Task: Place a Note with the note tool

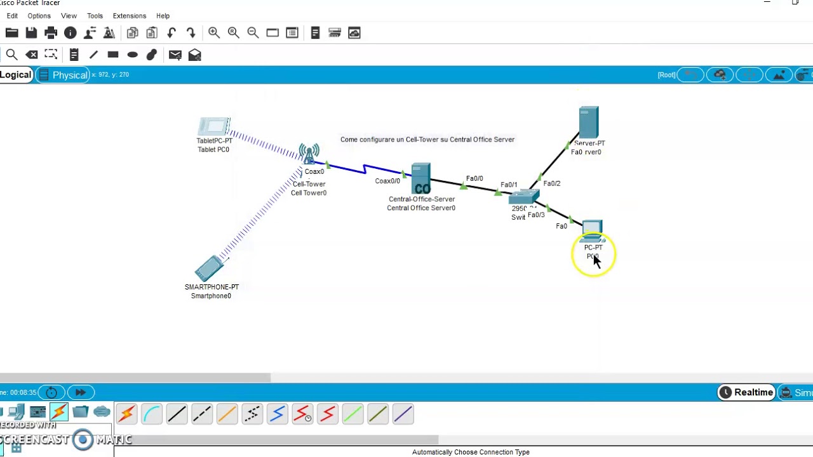Action: 74,55
